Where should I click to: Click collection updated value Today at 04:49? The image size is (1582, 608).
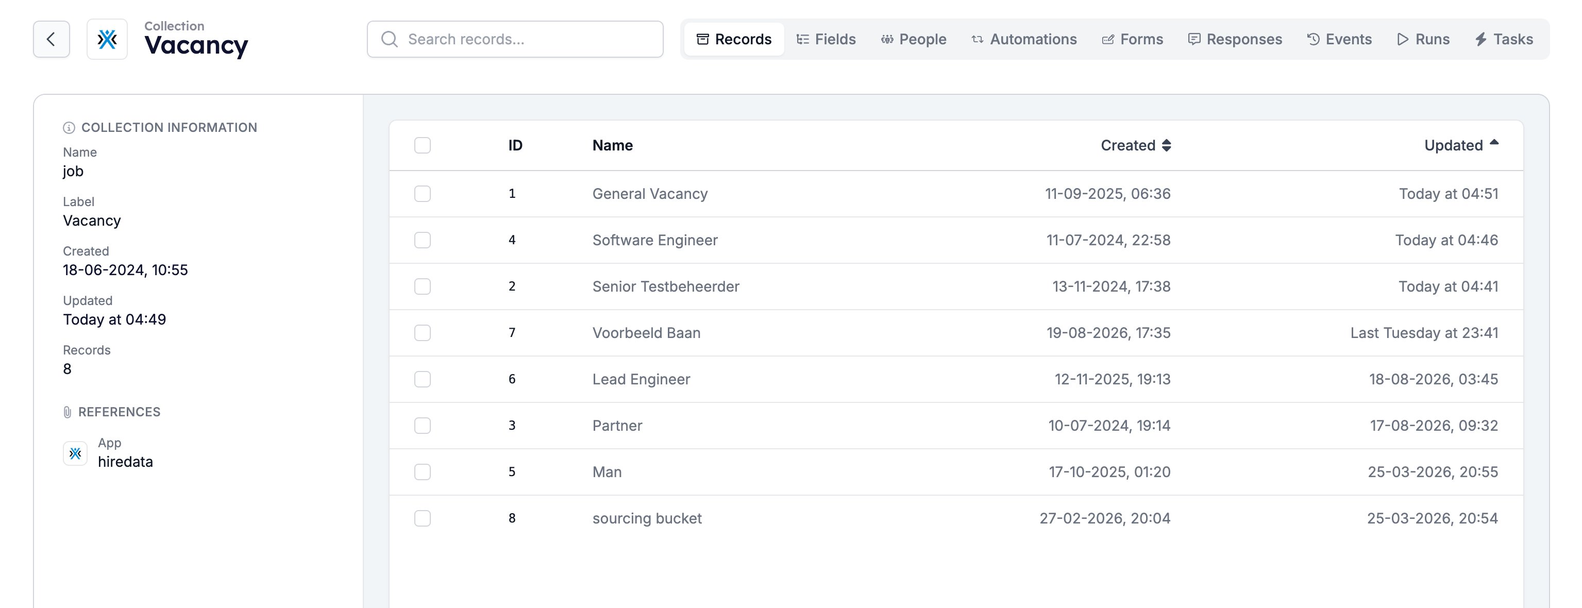[114, 320]
